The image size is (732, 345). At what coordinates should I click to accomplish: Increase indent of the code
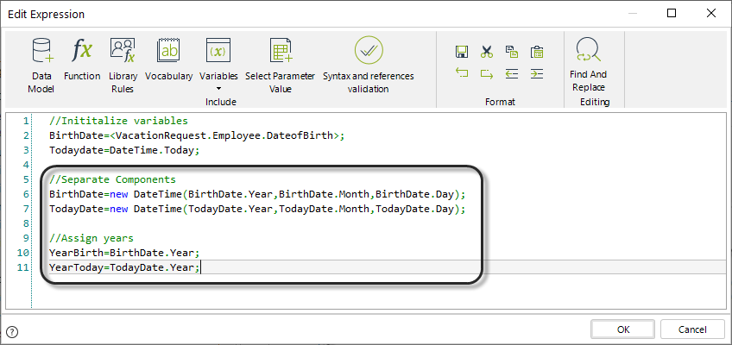click(537, 73)
